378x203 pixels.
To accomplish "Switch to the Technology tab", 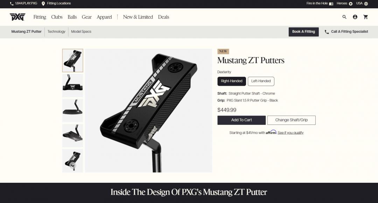I will (56, 32).
